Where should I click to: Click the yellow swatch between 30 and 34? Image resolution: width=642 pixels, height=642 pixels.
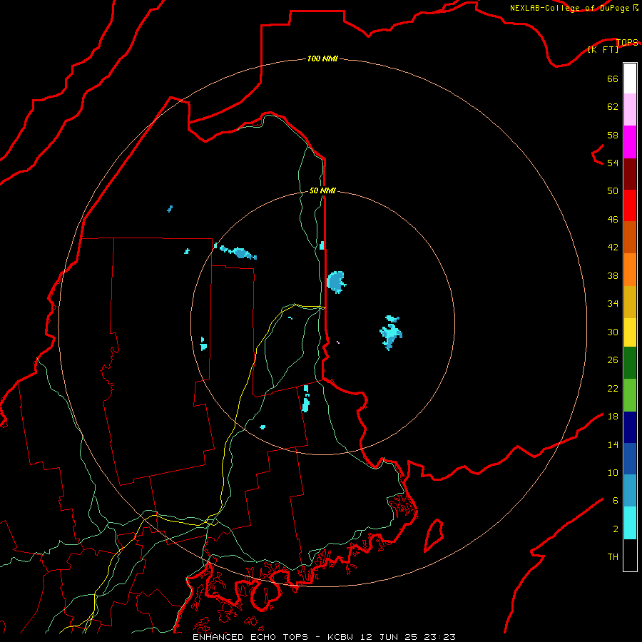coord(630,332)
